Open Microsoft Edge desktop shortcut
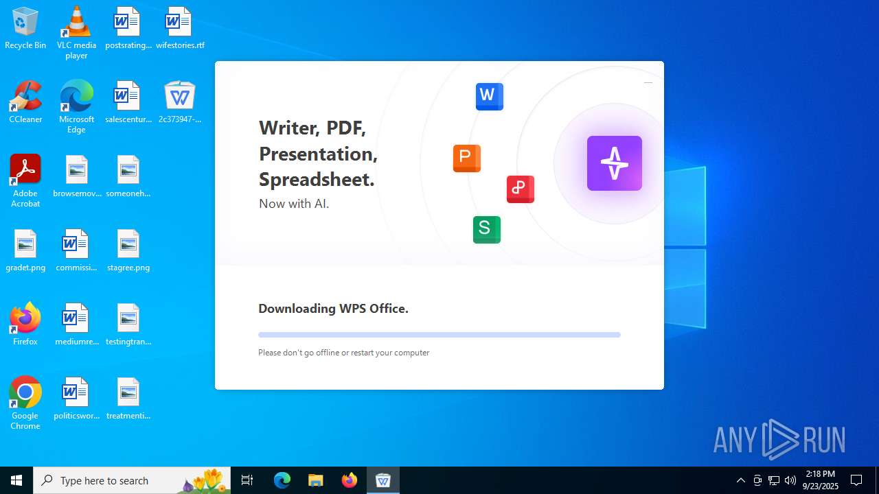879x494 pixels. (x=76, y=107)
